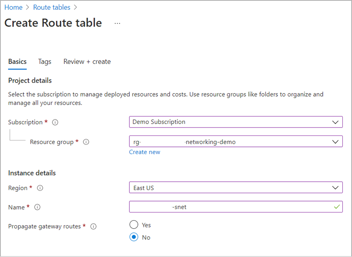Viewport: 352px width, 257px height.
Task: Open the Subscription dropdown
Action: 236,122
